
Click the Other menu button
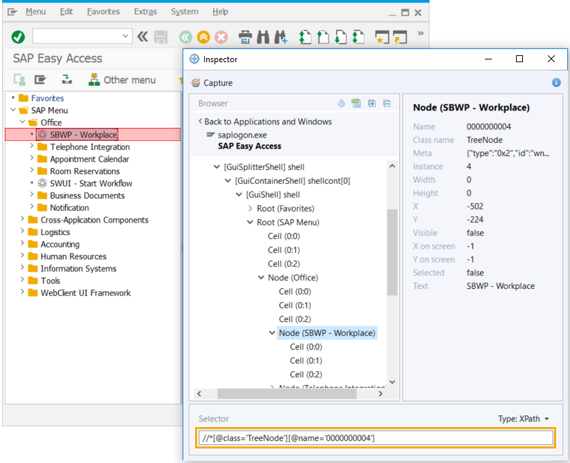122,80
